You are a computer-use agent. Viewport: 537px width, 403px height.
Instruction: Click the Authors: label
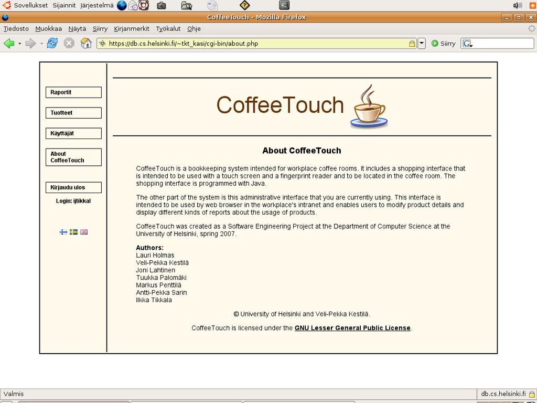149,248
